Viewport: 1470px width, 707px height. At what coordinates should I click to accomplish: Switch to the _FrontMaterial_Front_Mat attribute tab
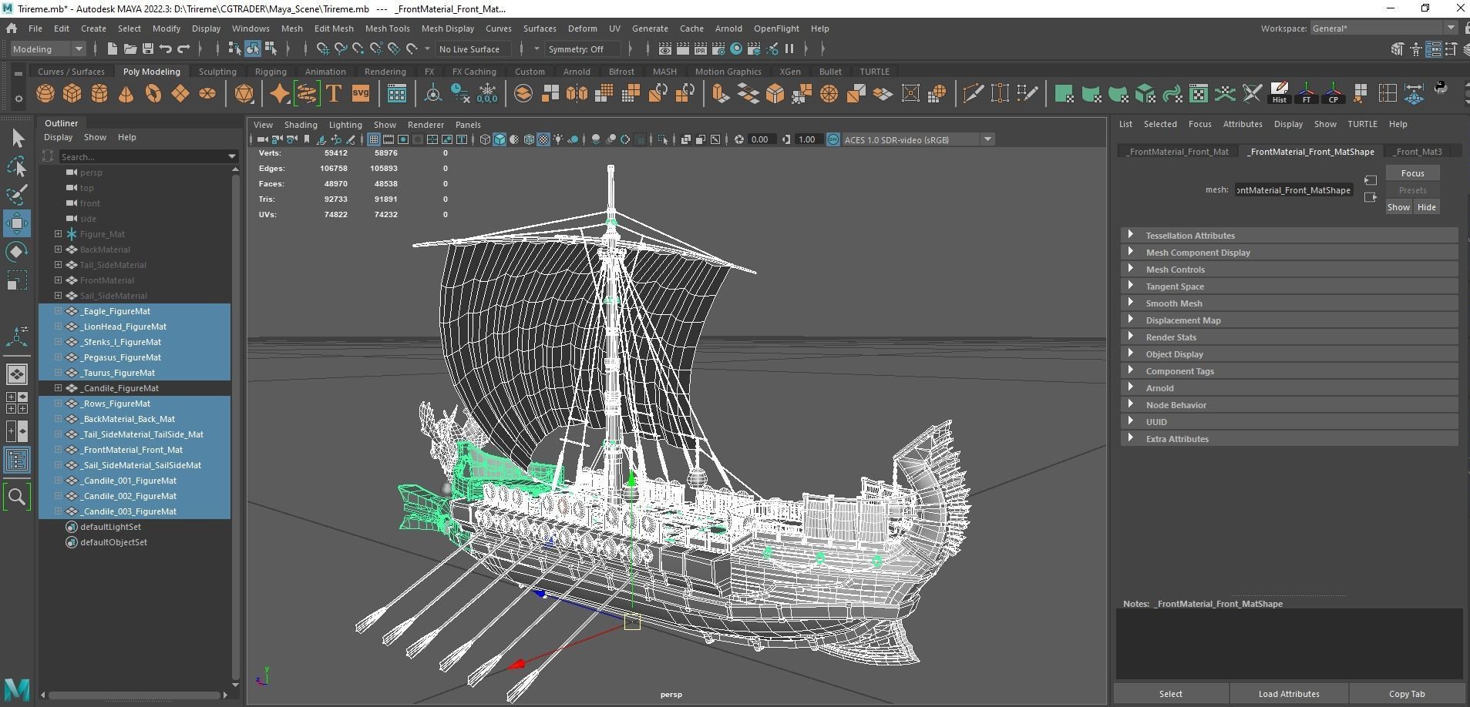pos(1178,152)
